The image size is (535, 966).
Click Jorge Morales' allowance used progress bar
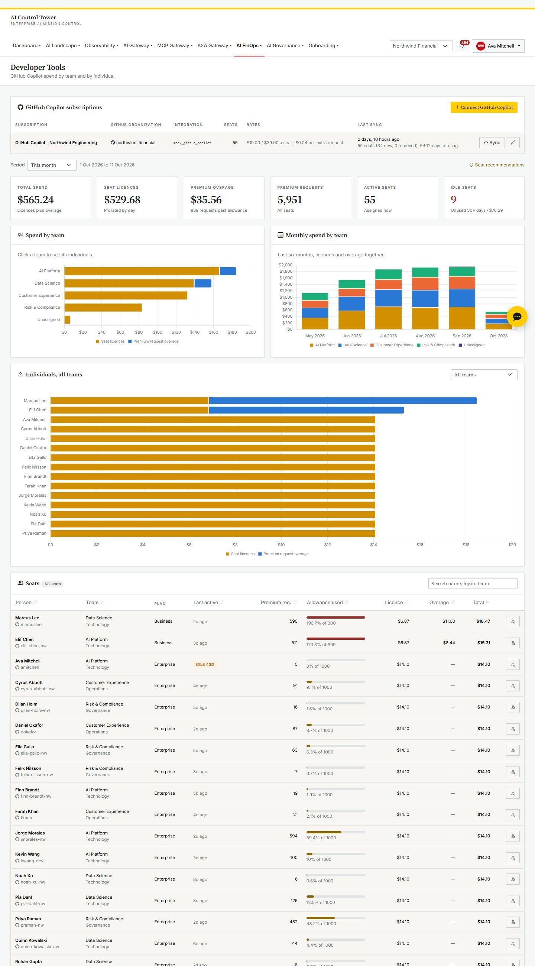pos(335,832)
